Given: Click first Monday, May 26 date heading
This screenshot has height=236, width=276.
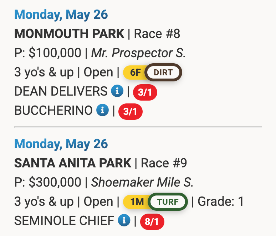Looking at the screenshot, I should 61,15.
